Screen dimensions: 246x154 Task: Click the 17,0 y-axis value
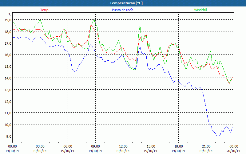pyautogui.click(x=8, y=43)
